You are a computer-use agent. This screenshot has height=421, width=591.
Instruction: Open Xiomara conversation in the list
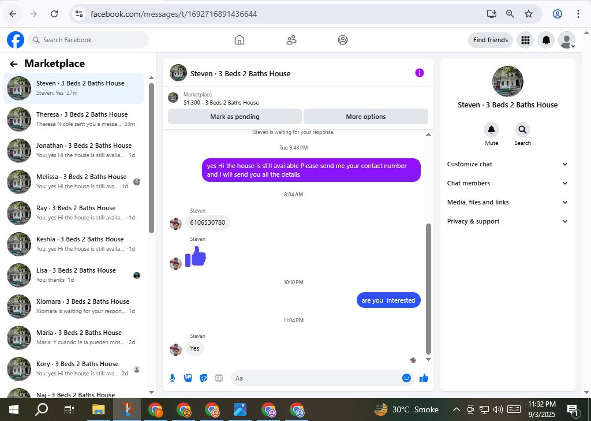(x=73, y=306)
